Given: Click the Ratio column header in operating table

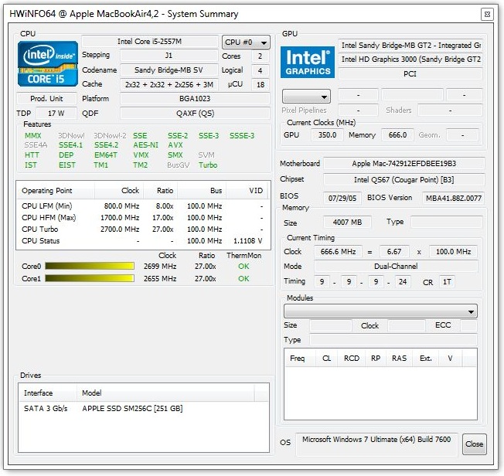Looking at the screenshot, I should click(x=161, y=191).
